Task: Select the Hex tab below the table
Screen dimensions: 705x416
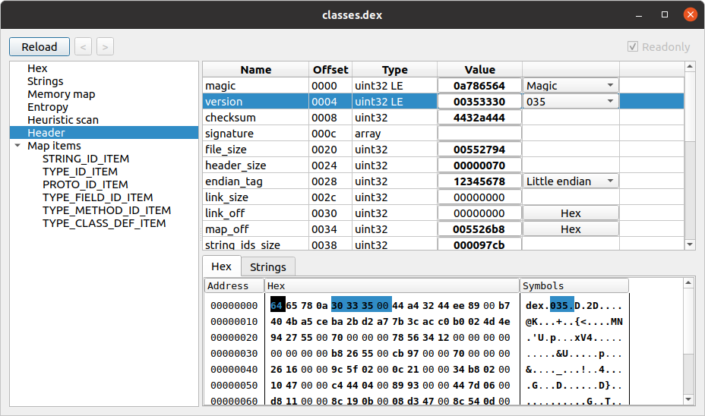Action: [222, 266]
